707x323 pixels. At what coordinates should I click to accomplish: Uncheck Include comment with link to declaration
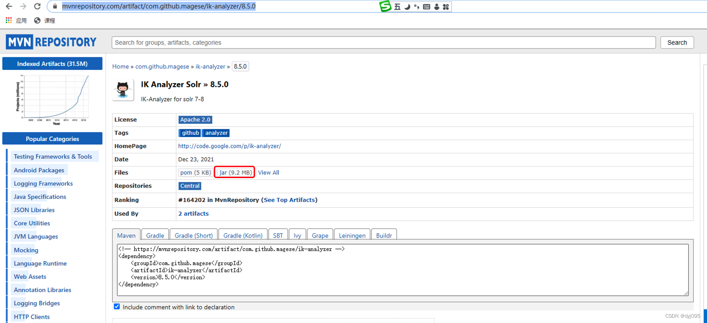pos(117,307)
